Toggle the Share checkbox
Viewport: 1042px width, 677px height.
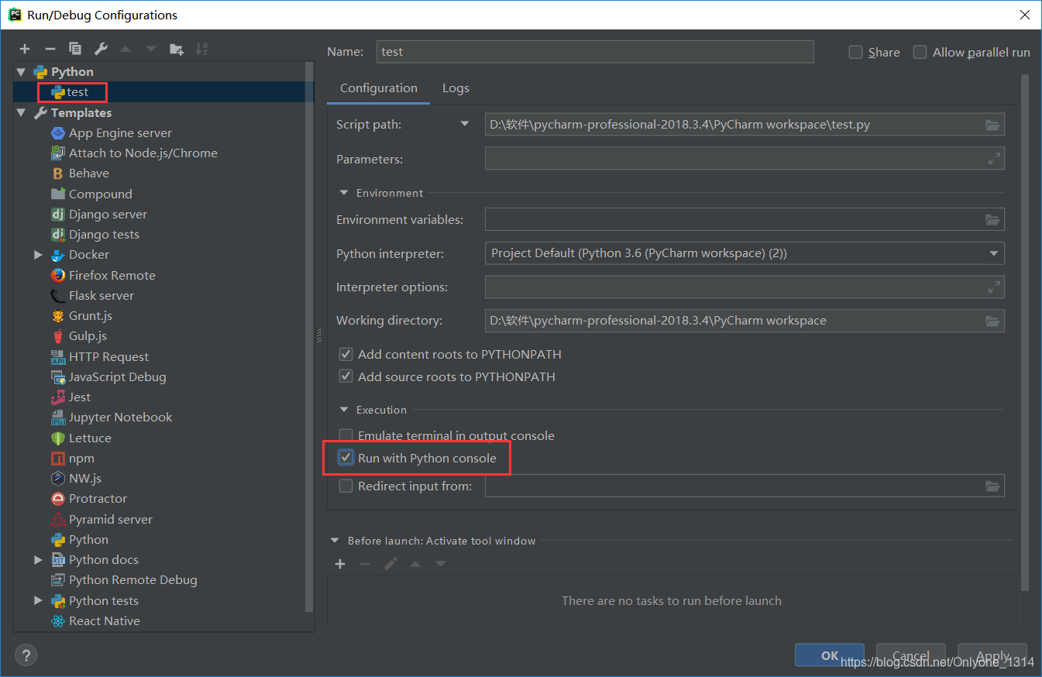tap(855, 52)
